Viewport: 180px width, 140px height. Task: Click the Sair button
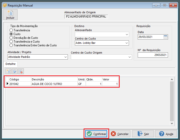tap(143, 134)
